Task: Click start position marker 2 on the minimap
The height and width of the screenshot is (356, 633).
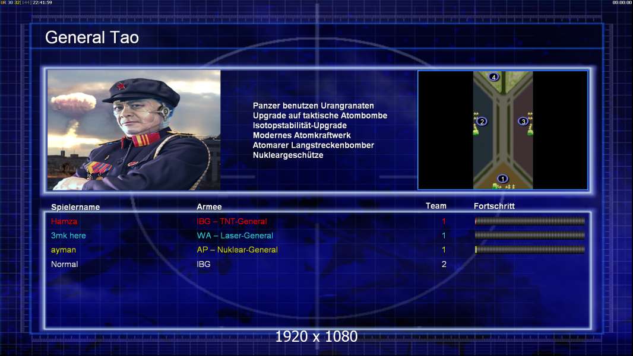Action: pyautogui.click(x=482, y=121)
